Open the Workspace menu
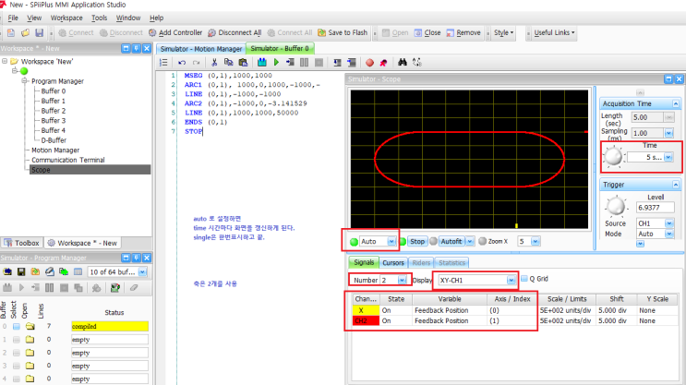Screen dimensions: 686x385 66,18
